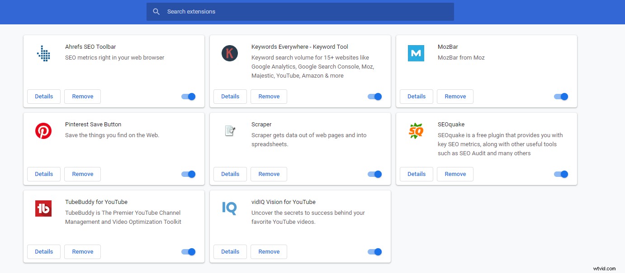This screenshot has width=625, height=273.
Task: Open Details for TubeBuddy for YouTube
Action: (44, 252)
